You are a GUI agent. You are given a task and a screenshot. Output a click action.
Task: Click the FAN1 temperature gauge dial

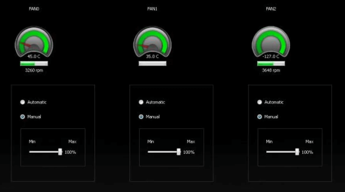click(152, 42)
